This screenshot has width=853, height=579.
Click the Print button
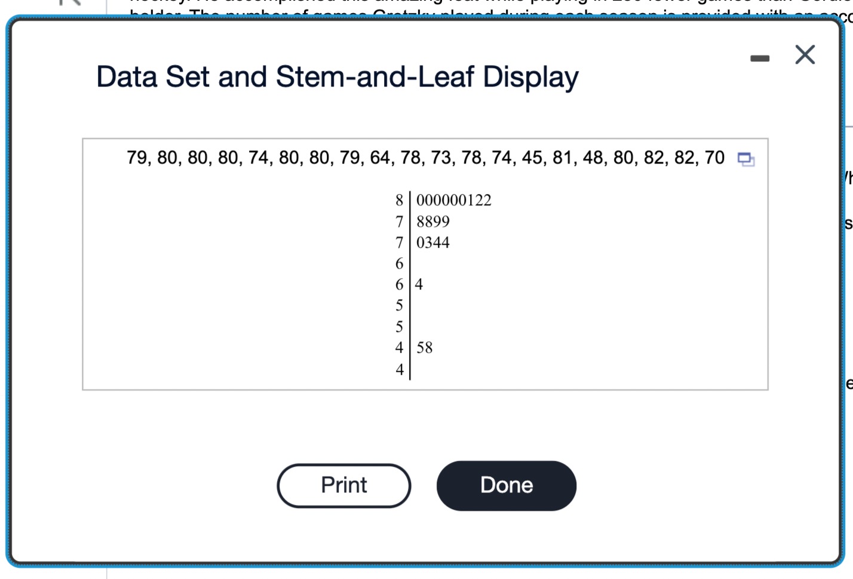pos(343,485)
